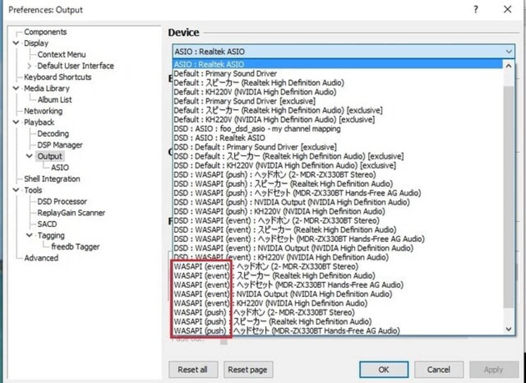Choose DSD : Default : KH220V [exclusive]
Viewport: 526px width, 383px height.
pyautogui.click(x=338, y=165)
